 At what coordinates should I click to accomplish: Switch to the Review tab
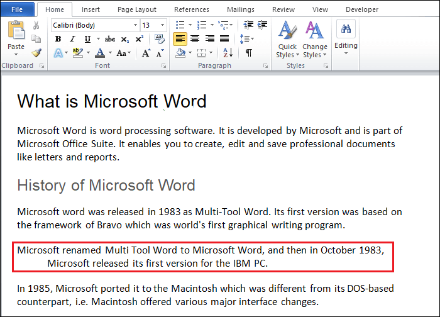click(x=283, y=9)
